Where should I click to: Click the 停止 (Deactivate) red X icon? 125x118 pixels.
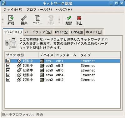(x=79, y=18)
